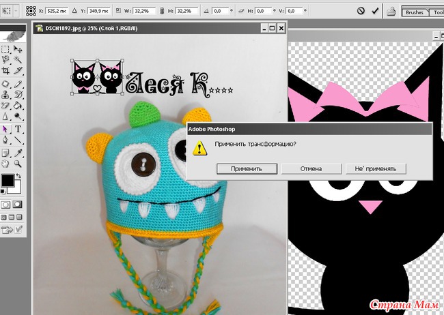Click the Не применять button
The image size is (444, 315).
[x=376, y=168]
